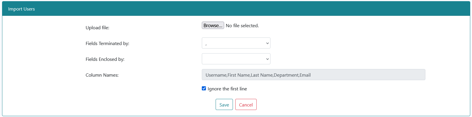The height and width of the screenshot is (117, 472).
Task: Save the import users form
Action: [224, 104]
